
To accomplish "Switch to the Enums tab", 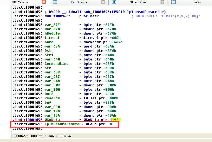I will click(197, 2).
